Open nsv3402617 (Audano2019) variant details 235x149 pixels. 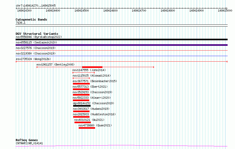[x=91, y=109]
